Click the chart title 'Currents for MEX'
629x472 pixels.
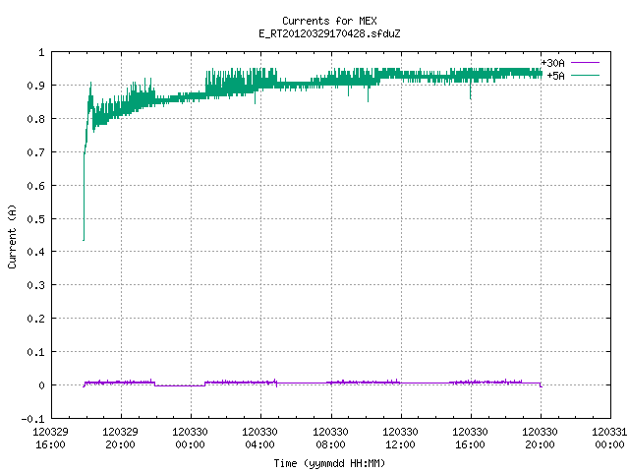click(x=329, y=21)
